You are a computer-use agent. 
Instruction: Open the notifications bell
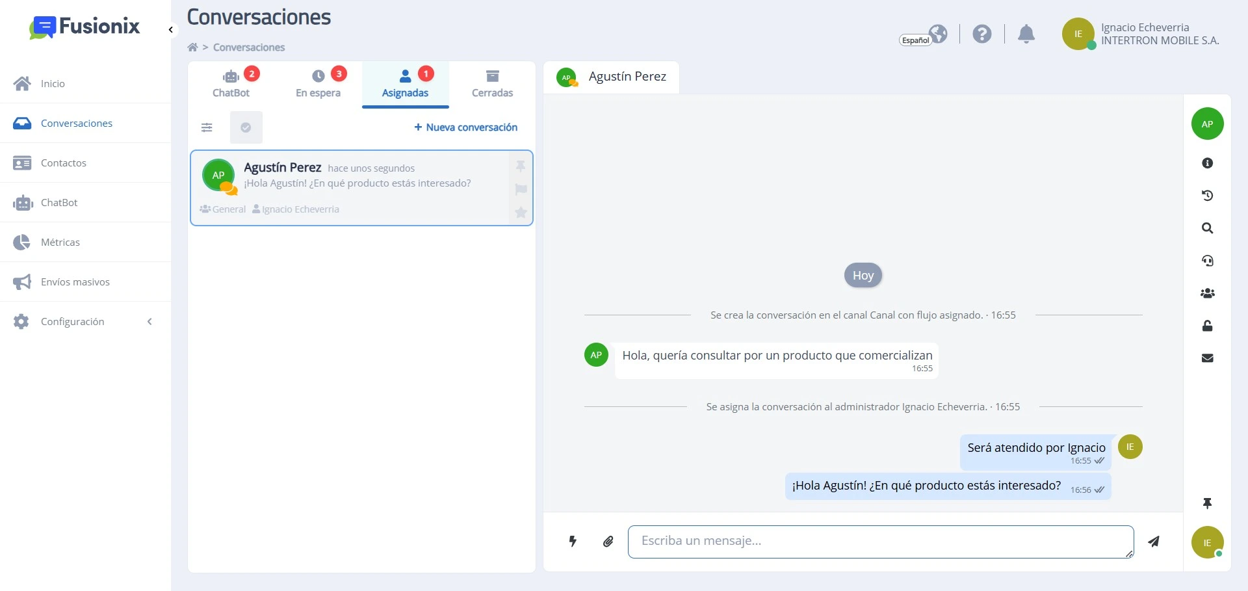coord(1026,34)
